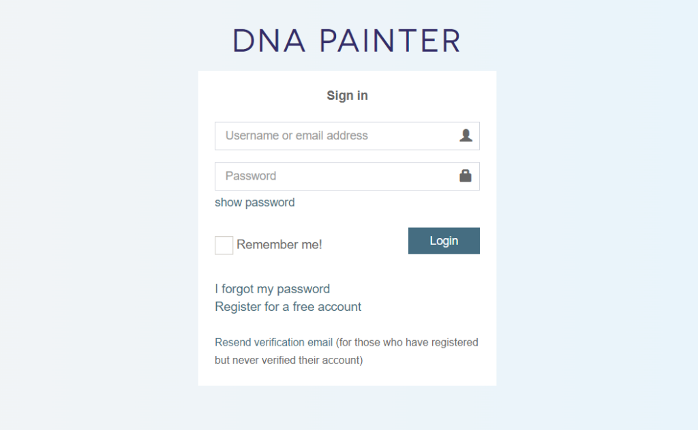Open the I forgot my password link
The width and height of the screenshot is (698, 430).
click(272, 288)
